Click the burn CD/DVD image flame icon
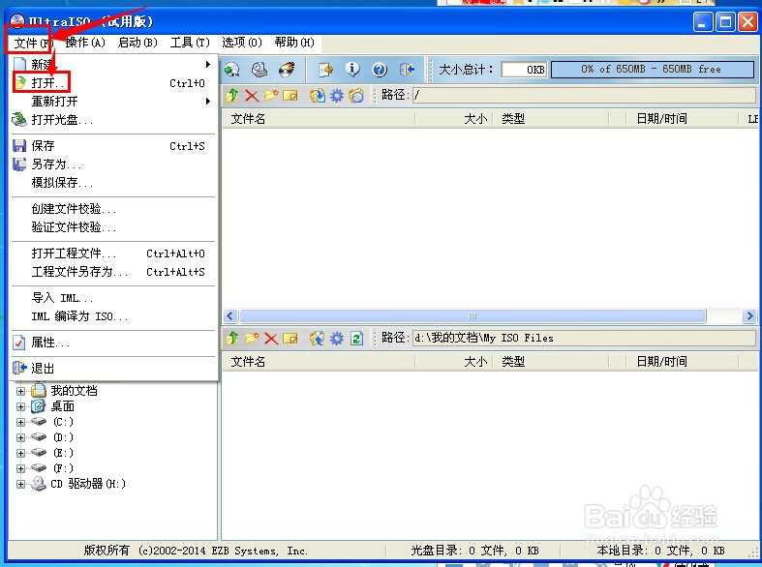The width and height of the screenshot is (762, 567). [x=287, y=70]
